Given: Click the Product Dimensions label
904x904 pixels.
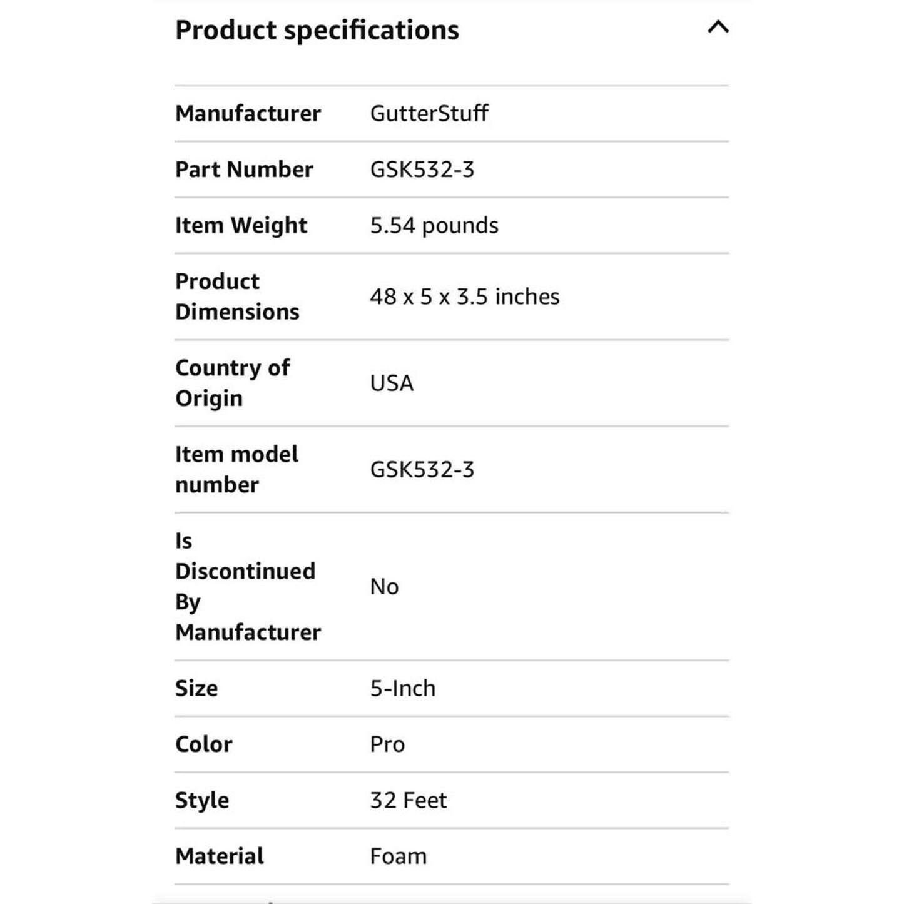Looking at the screenshot, I should [237, 297].
